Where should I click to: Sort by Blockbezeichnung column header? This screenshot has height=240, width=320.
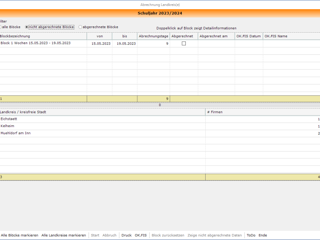(x=43, y=36)
